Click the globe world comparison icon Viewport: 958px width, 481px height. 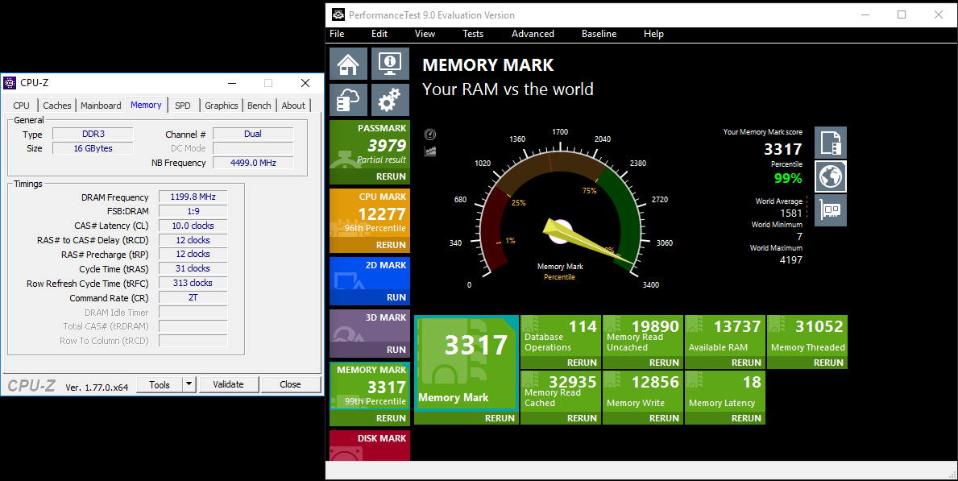831,176
